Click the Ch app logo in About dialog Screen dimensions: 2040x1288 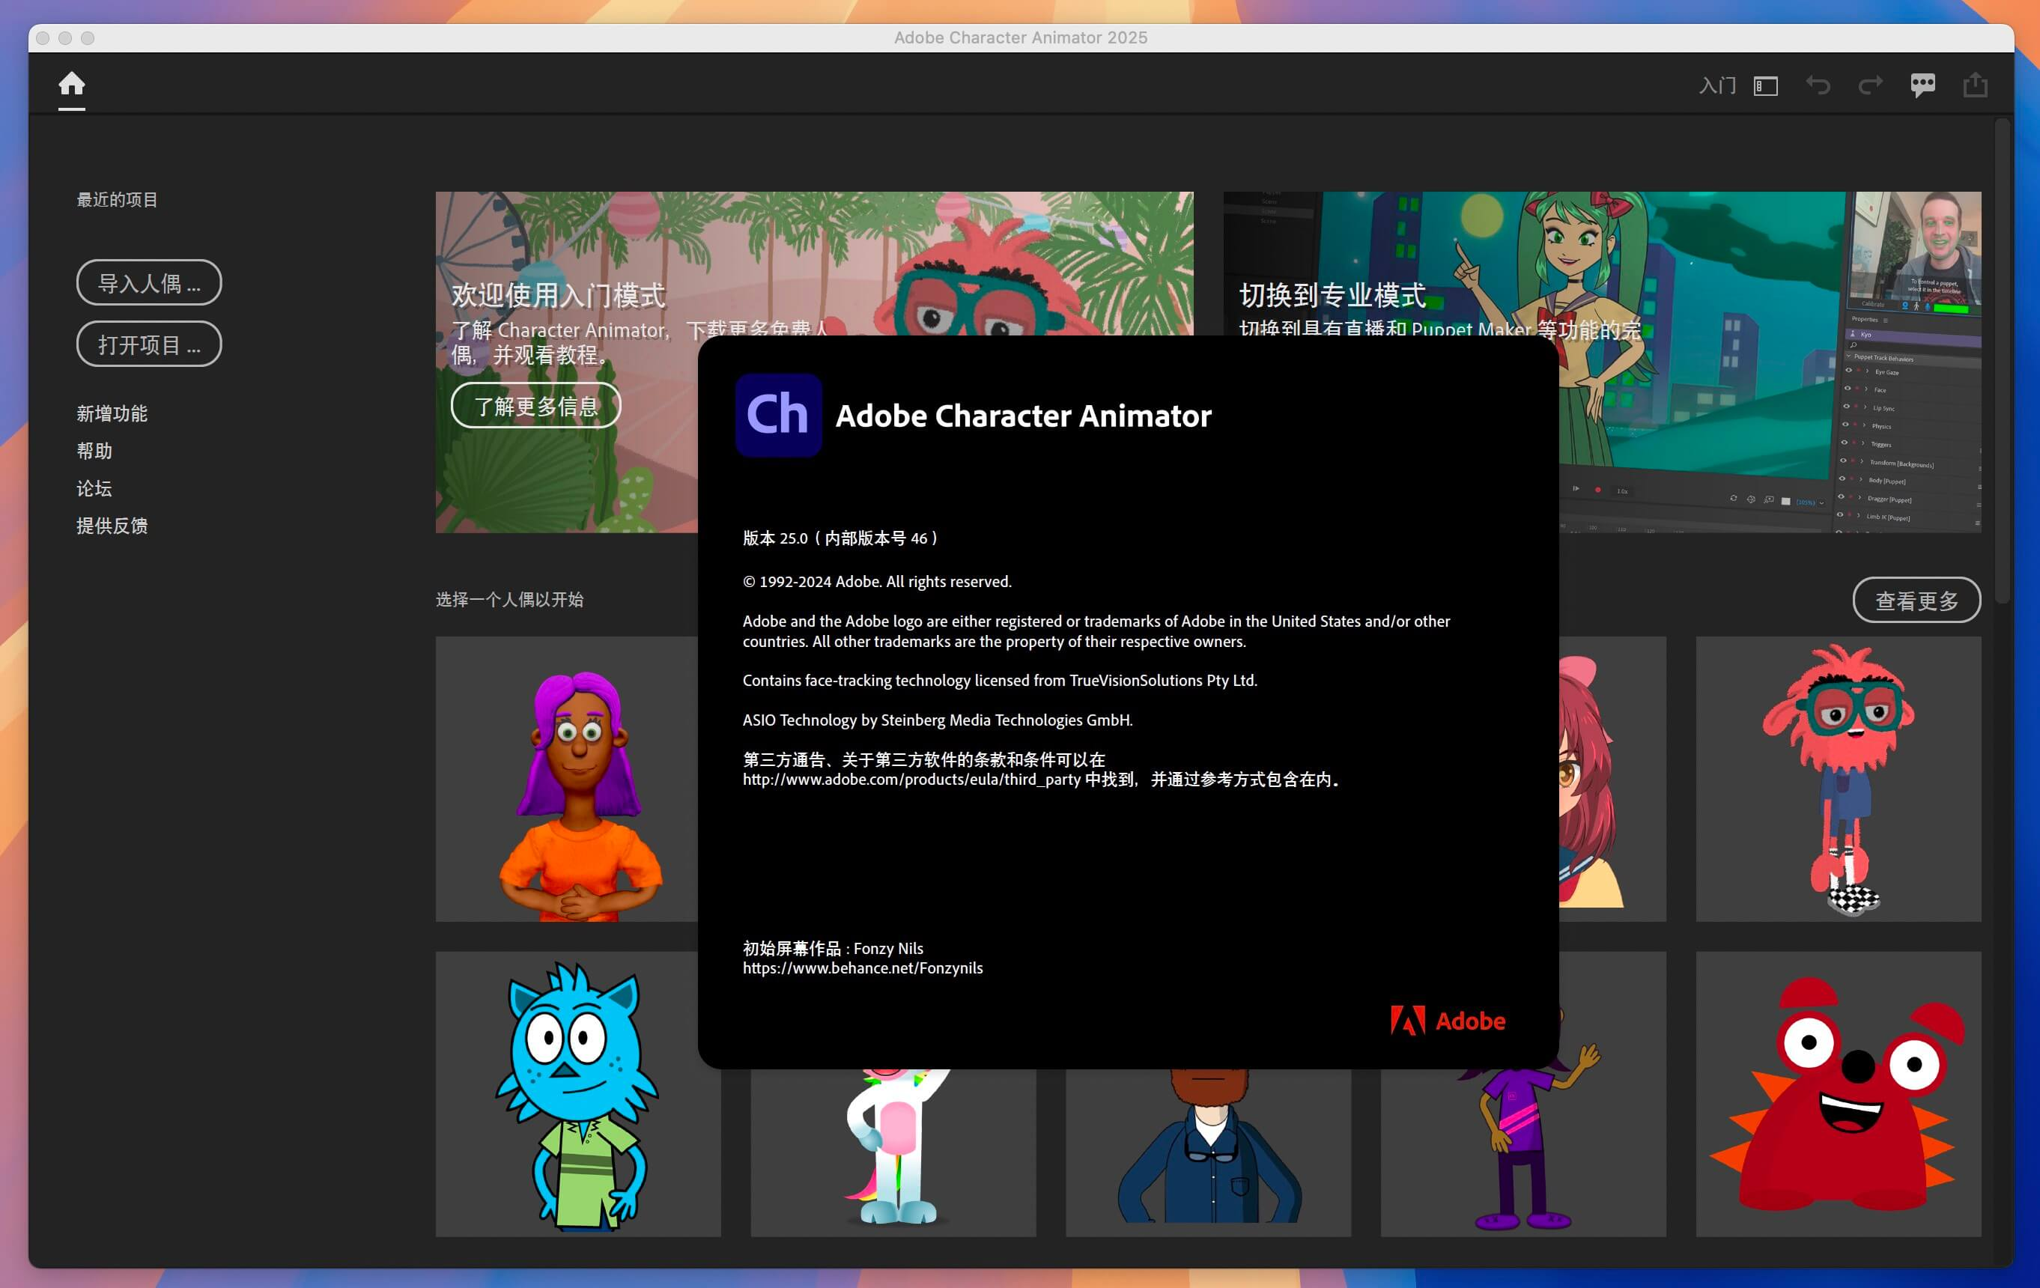tap(777, 414)
